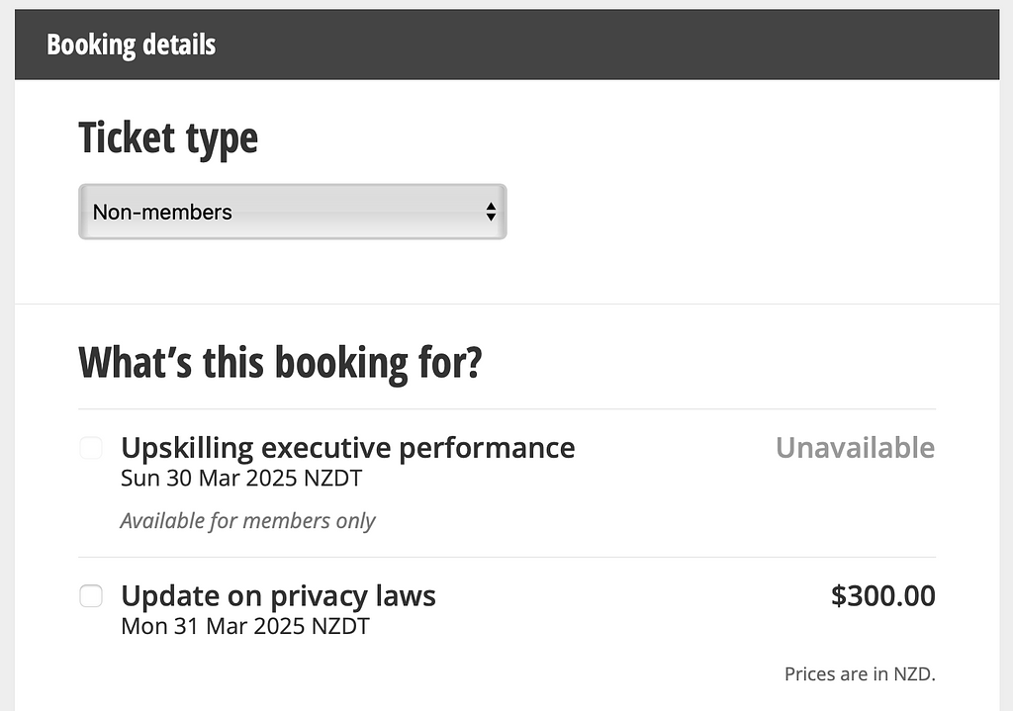This screenshot has height=711, width=1013.
Task: Click the $300.00 price label
Action: point(882,595)
